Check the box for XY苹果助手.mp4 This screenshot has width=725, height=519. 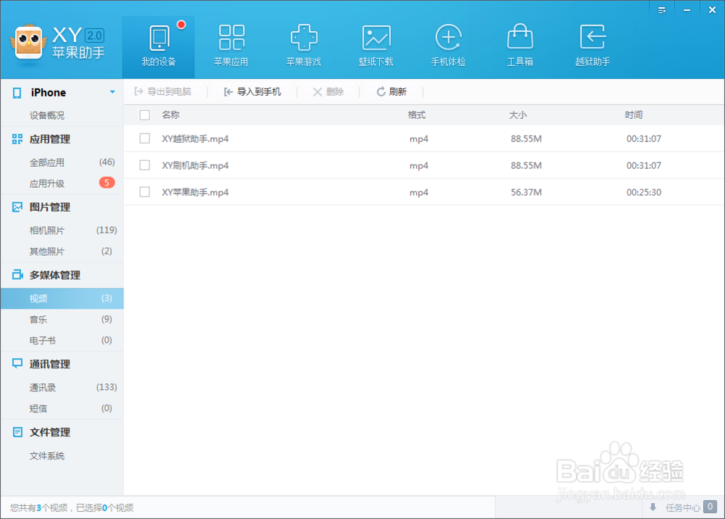[145, 192]
